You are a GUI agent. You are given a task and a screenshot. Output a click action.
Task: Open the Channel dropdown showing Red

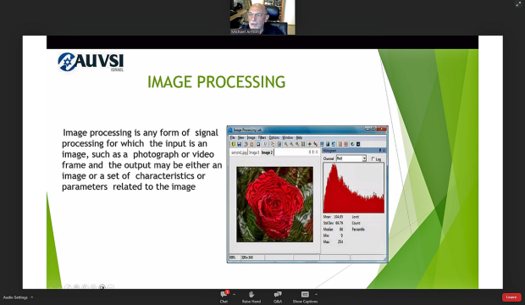(351, 158)
